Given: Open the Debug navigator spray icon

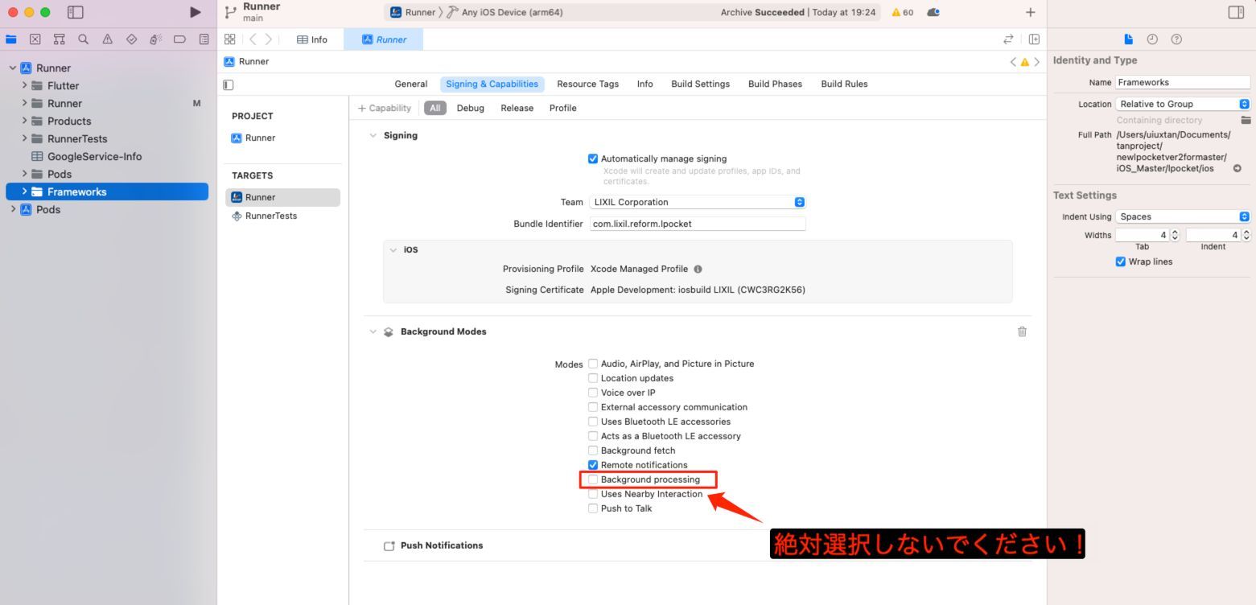Looking at the screenshot, I should (155, 39).
